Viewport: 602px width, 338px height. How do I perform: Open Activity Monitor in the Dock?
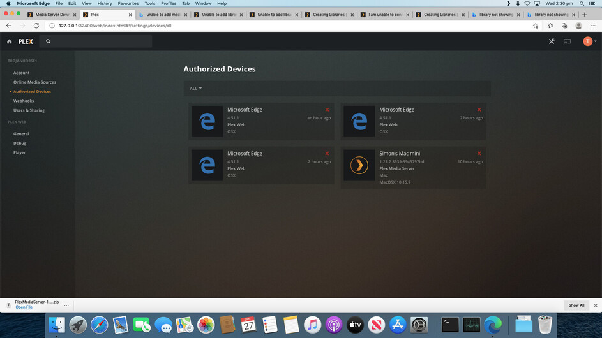pos(471,325)
